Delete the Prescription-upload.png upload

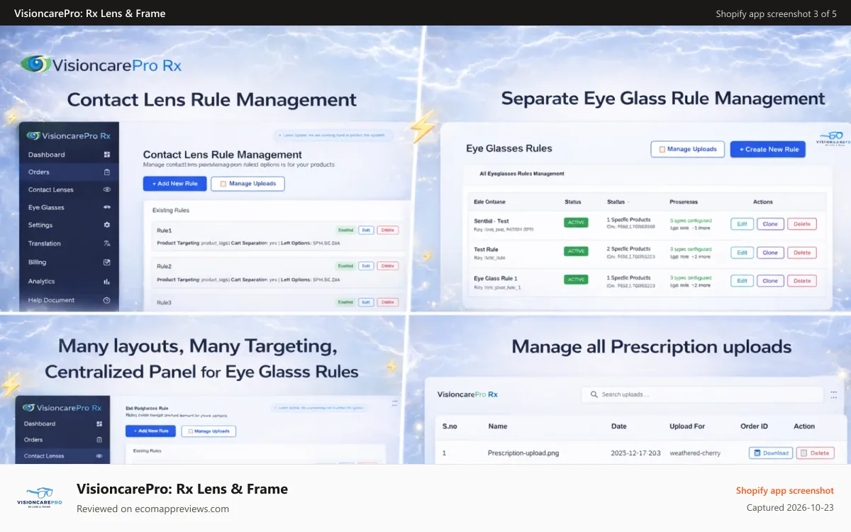(x=816, y=453)
